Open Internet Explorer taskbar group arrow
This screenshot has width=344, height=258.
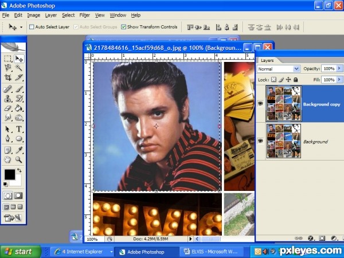(111, 252)
